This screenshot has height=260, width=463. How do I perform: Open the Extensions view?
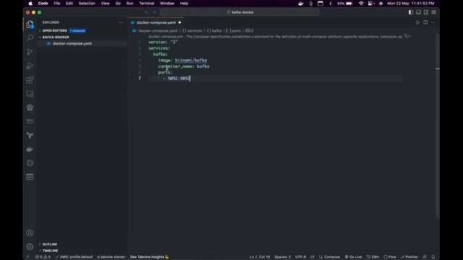click(30, 80)
